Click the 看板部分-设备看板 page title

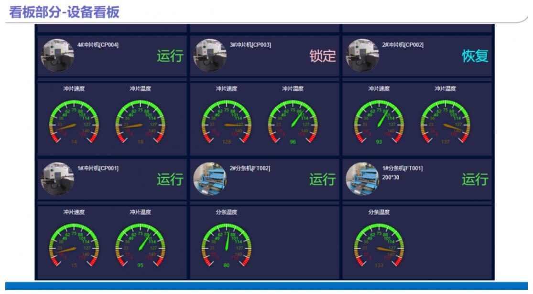tap(65, 12)
